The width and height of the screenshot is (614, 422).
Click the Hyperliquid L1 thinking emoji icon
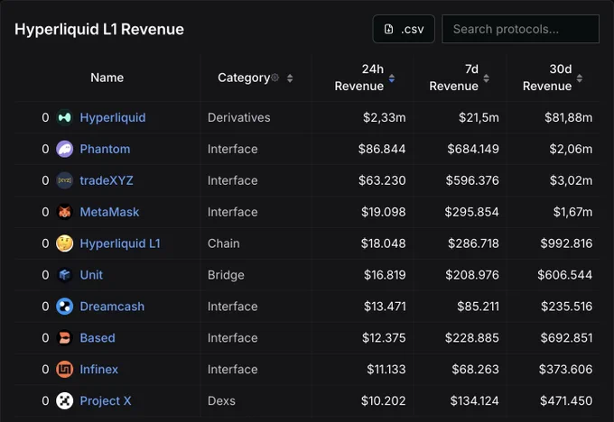point(65,243)
